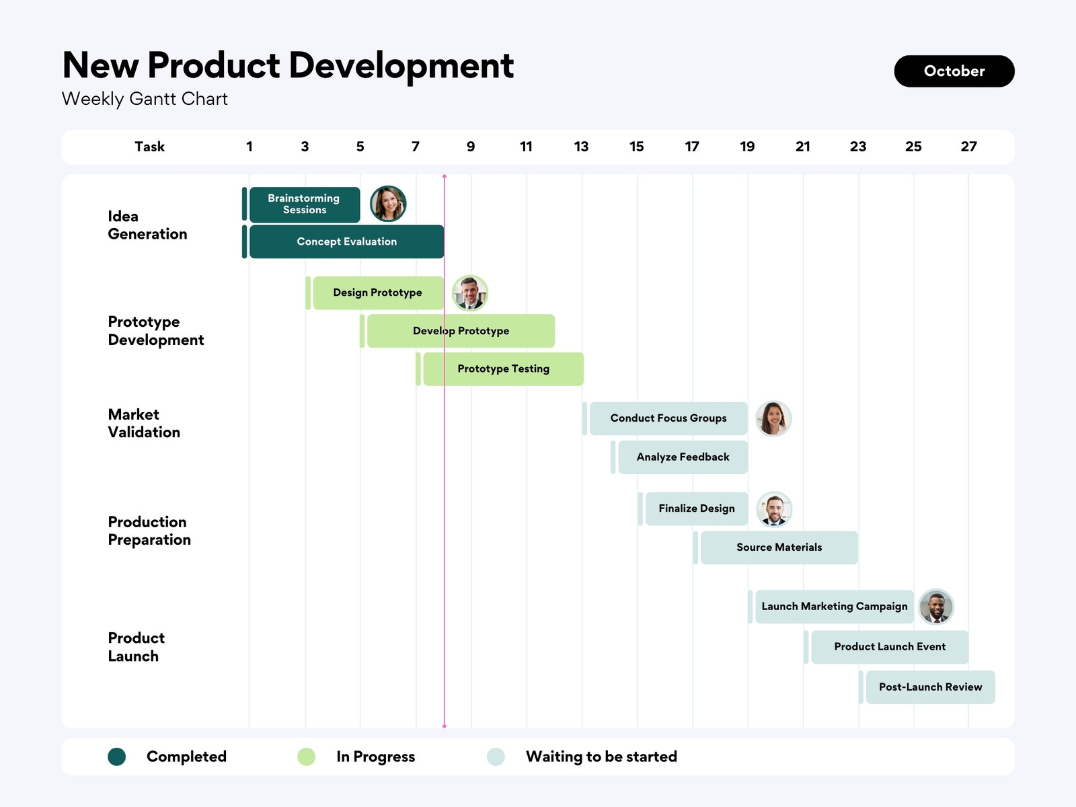Click the October month button
Viewport: 1076px width, 807px height.
(954, 71)
